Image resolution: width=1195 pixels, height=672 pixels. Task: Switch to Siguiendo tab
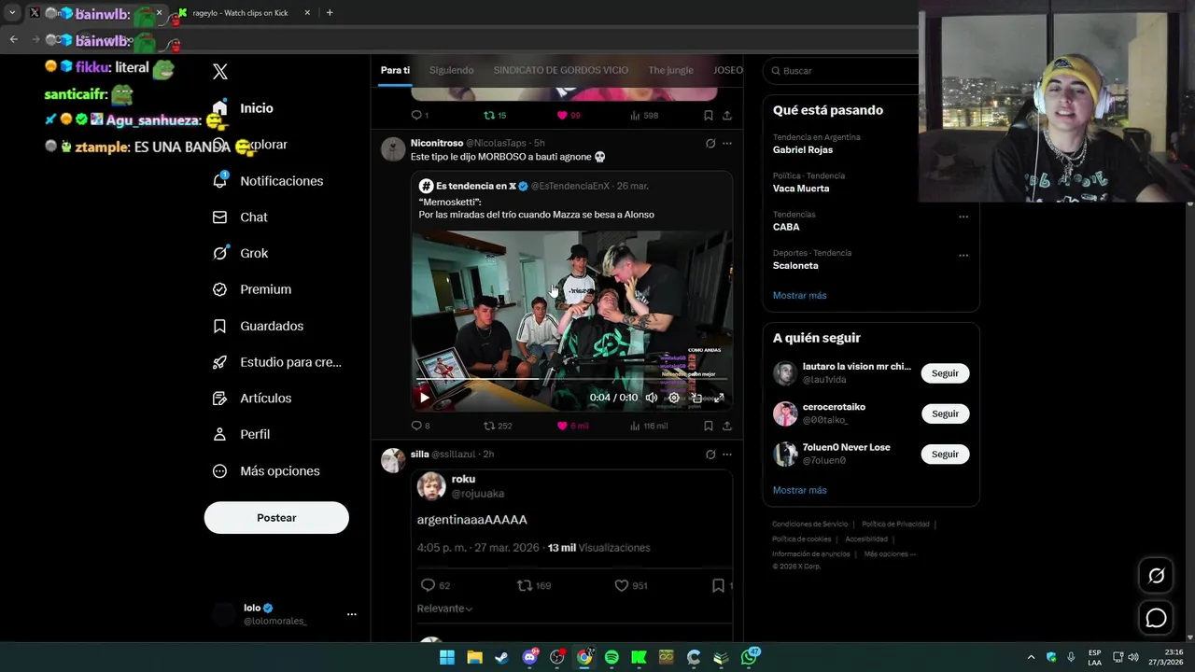[452, 70]
